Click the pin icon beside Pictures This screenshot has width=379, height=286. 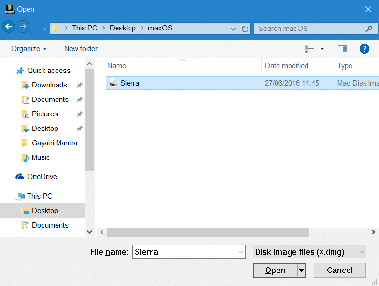(79, 114)
